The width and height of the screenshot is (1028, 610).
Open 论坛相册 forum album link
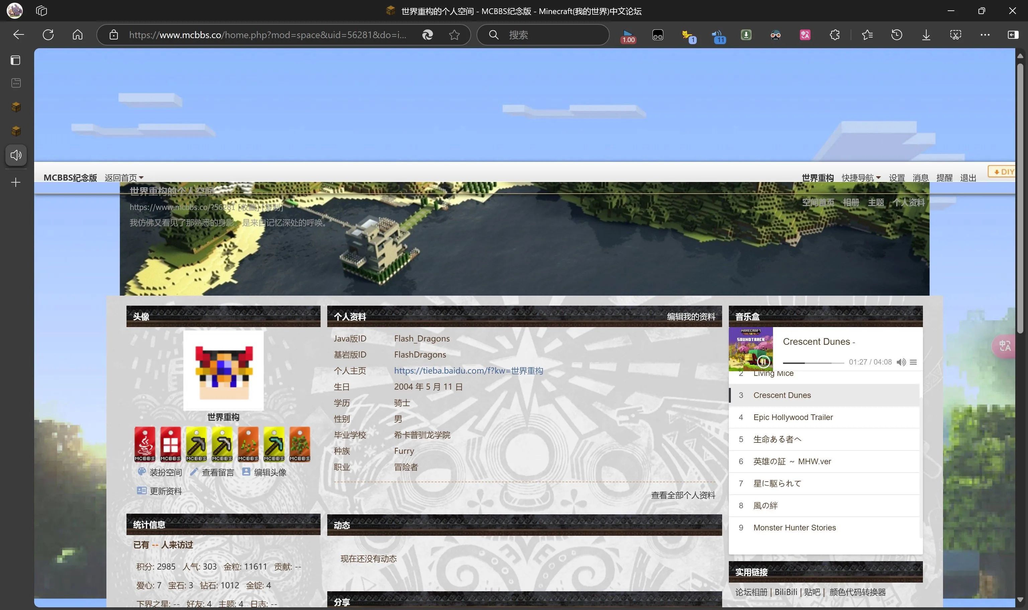click(751, 592)
